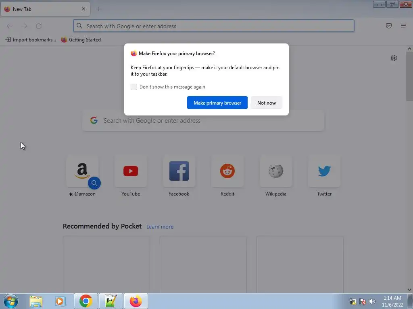Open the YouTube shortcut tile

tap(131, 171)
